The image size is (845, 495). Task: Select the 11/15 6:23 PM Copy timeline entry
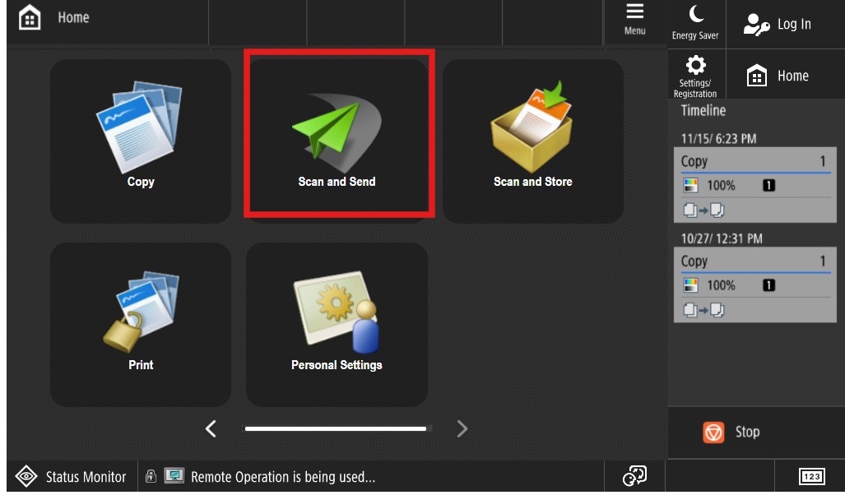pos(755,185)
